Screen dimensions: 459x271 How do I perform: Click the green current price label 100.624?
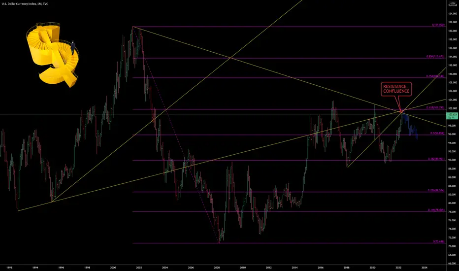[452, 116]
